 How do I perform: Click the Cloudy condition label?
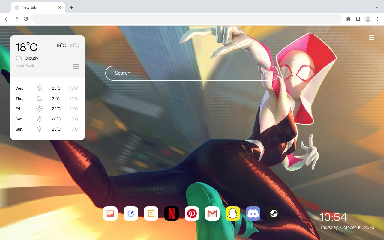tap(31, 58)
